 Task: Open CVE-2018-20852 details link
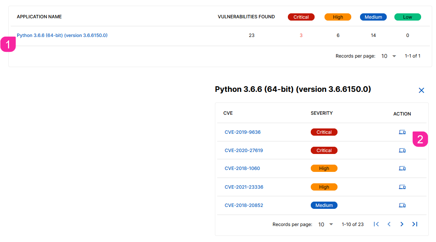pos(244,205)
